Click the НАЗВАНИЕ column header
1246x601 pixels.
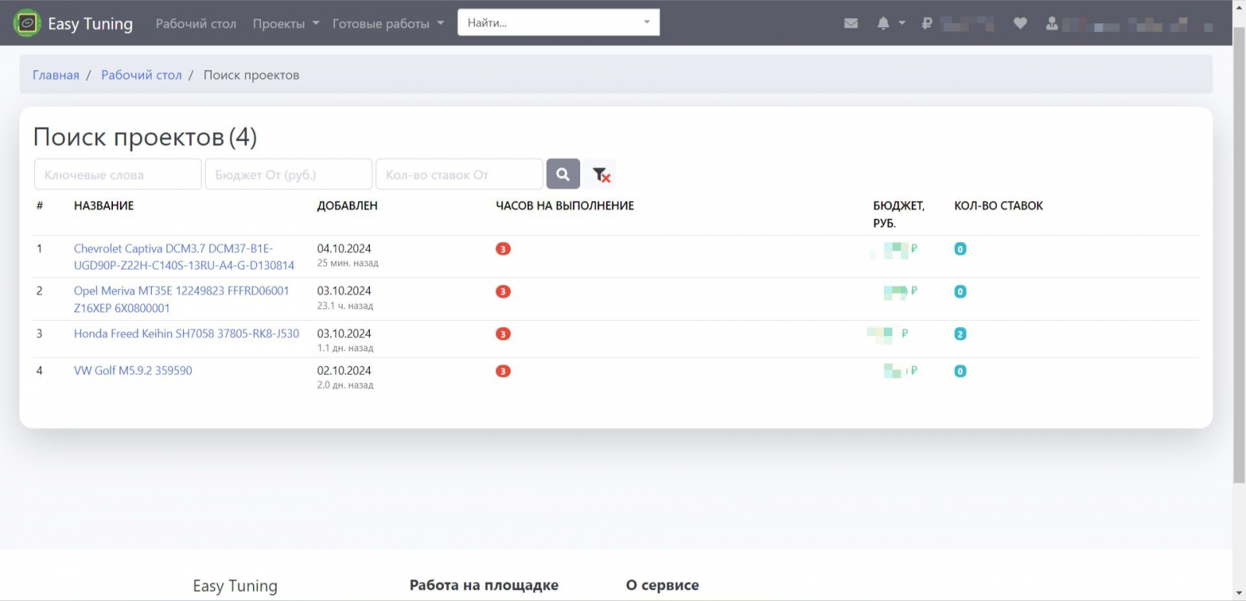click(104, 206)
